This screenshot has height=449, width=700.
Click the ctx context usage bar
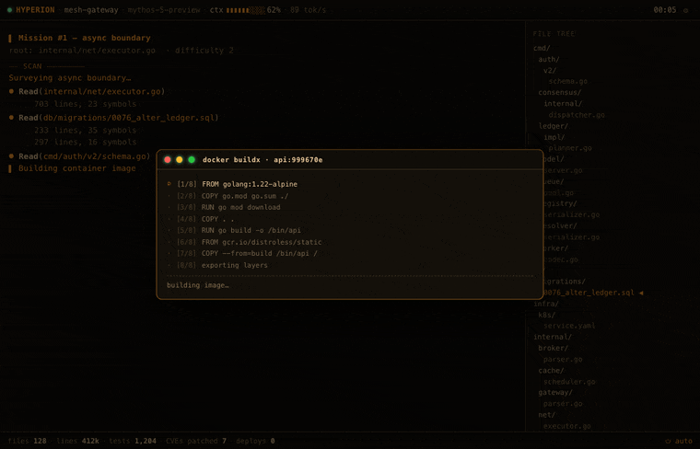[246, 10]
